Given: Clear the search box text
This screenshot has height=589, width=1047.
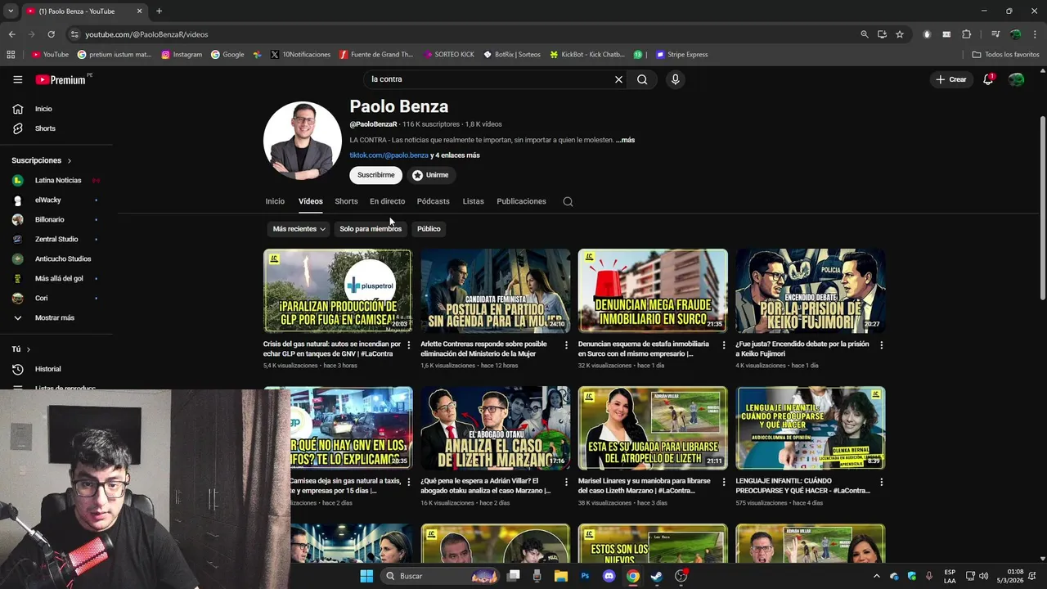Looking at the screenshot, I should coord(618,79).
